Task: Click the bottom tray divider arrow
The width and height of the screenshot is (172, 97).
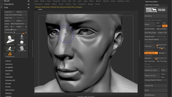Action: (x=86, y=96)
